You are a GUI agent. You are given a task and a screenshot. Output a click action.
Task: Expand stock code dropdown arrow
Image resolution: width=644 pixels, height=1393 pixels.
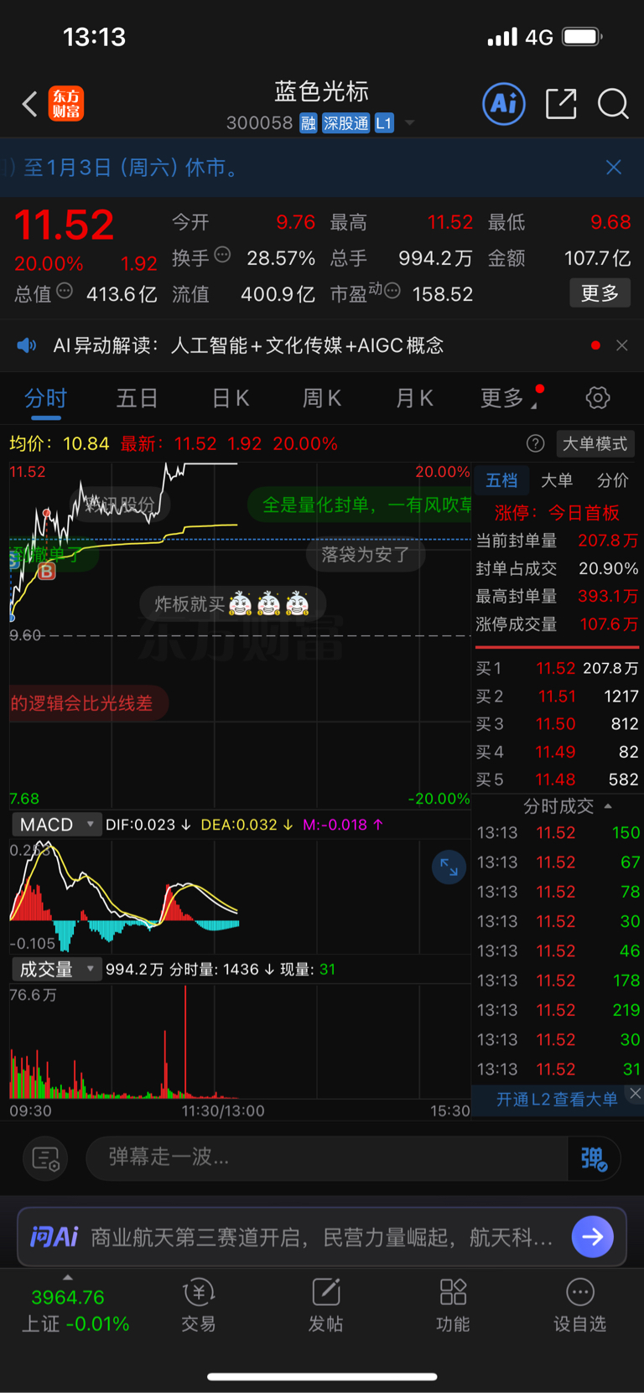click(x=409, y=123)
